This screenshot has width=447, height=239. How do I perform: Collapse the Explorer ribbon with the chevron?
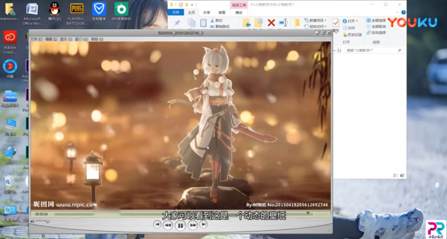click(x=397, y=12)
